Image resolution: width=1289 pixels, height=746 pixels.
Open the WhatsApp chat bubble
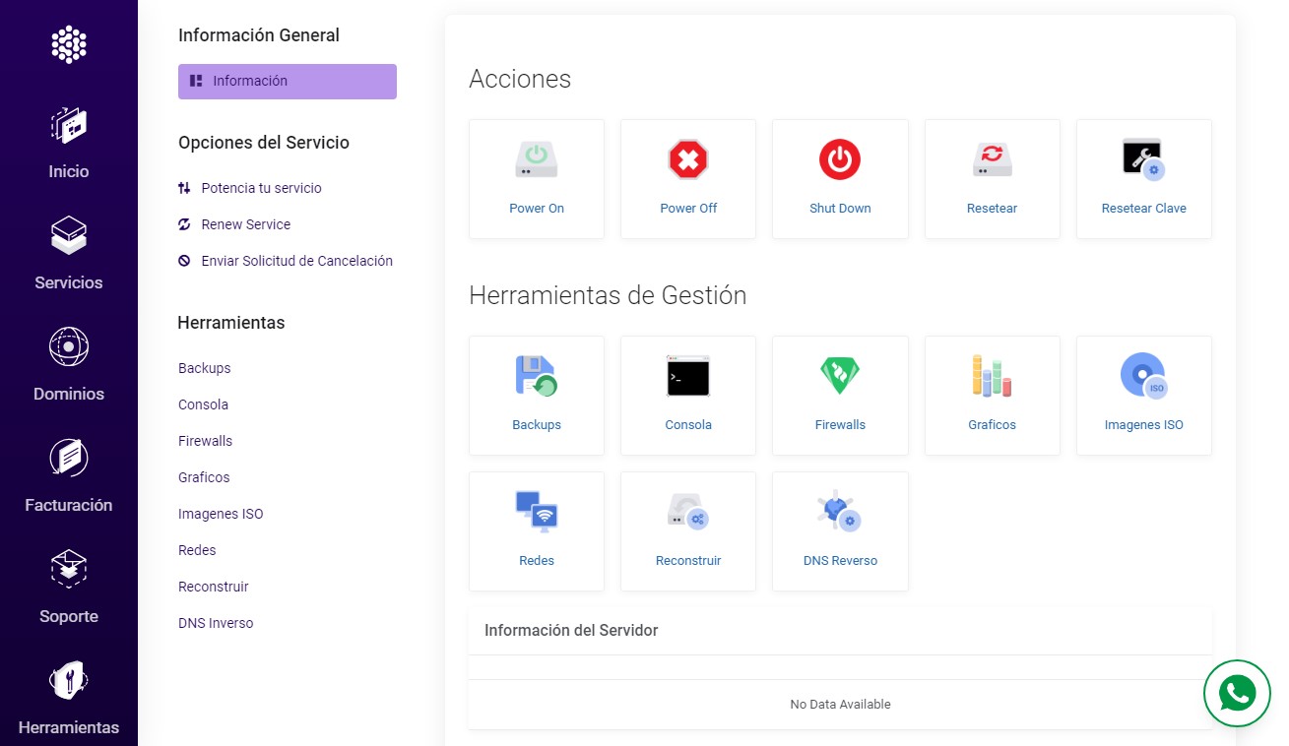tap(1237, 693)
